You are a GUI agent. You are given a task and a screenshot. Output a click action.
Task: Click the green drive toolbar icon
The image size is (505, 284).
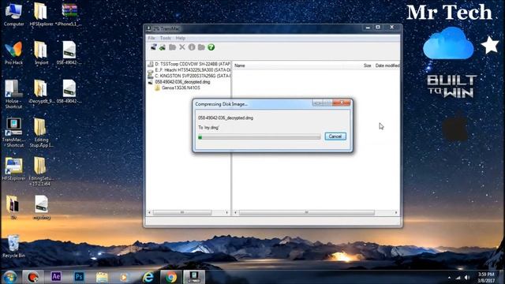point(163,47)
